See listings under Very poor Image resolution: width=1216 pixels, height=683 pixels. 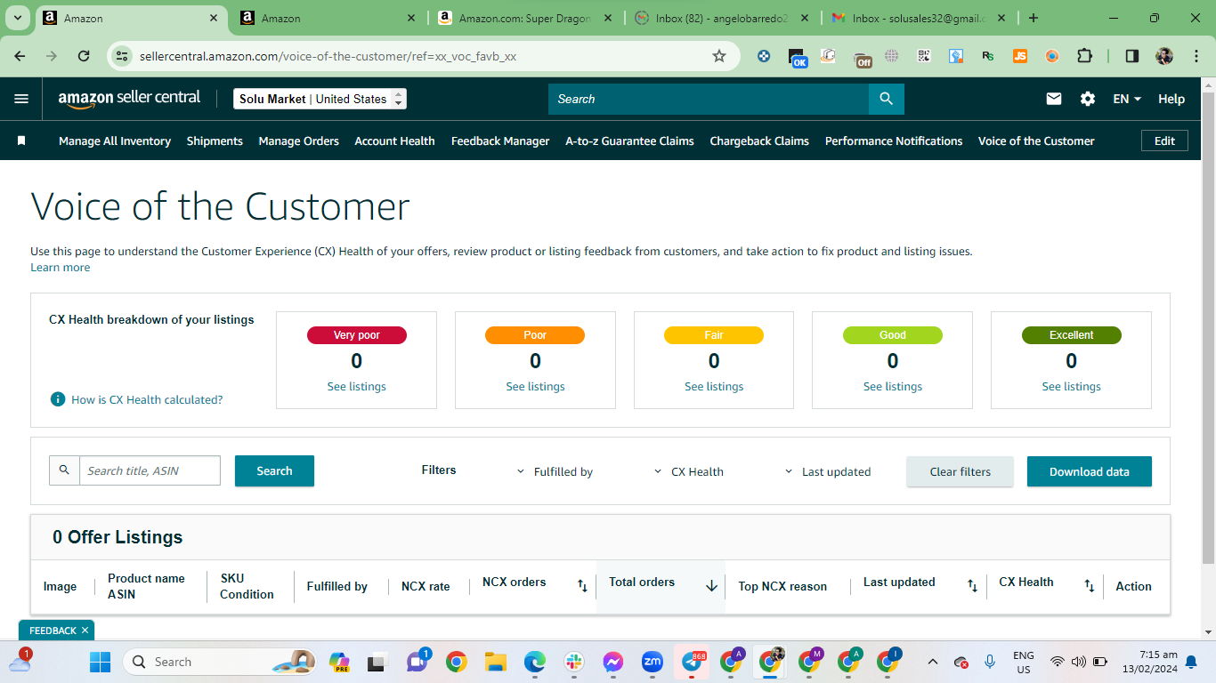357,386
